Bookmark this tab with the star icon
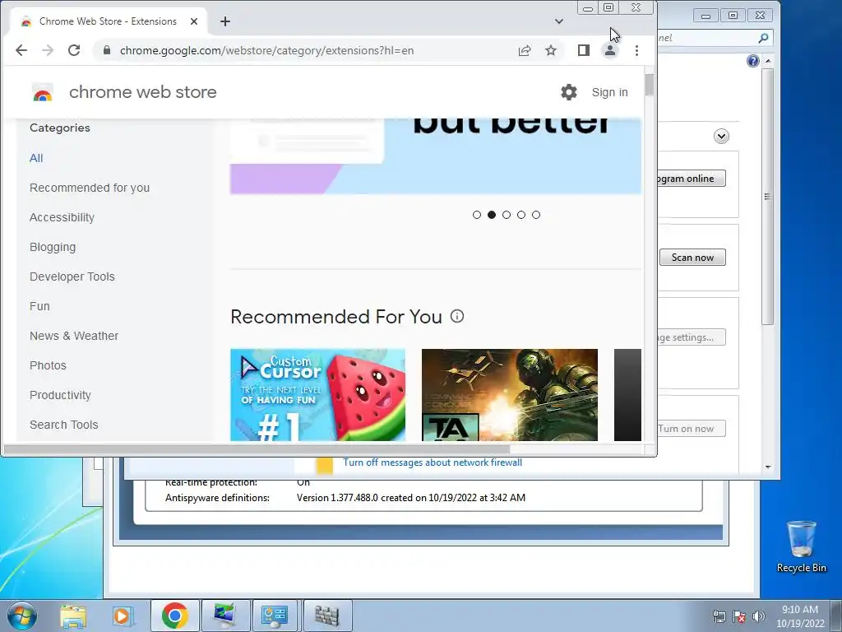This screenshot has width=842, height=632. pos(551,50)
